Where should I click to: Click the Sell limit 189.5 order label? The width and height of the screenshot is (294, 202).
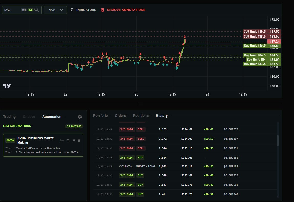pyautogui.click(x=255, y=31)
